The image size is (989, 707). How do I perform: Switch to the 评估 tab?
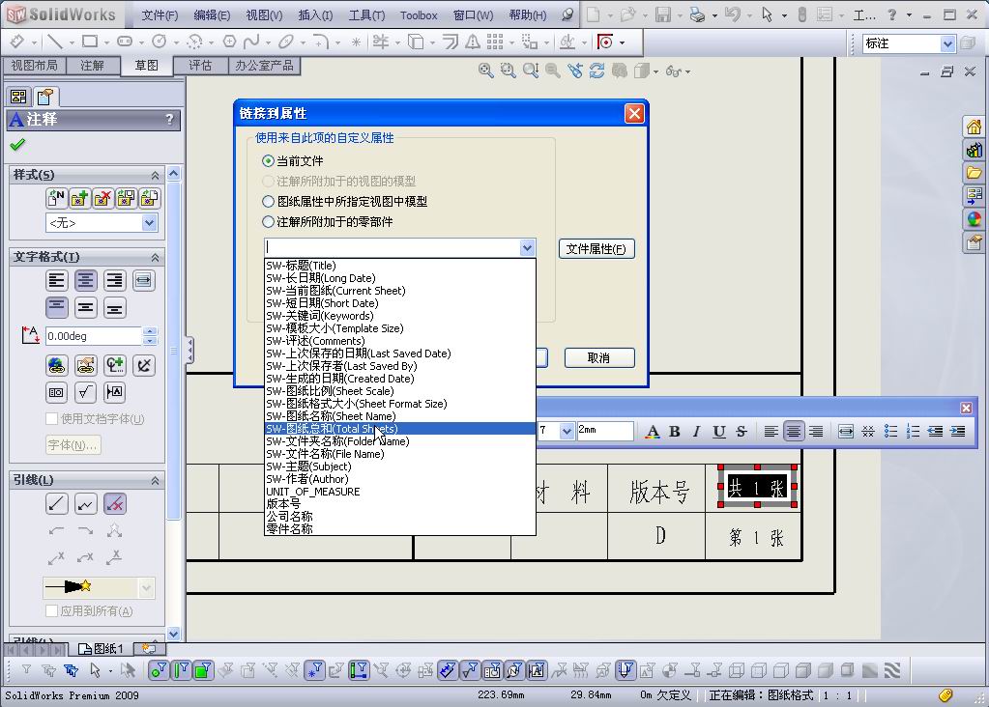click(x=200, y=66)
